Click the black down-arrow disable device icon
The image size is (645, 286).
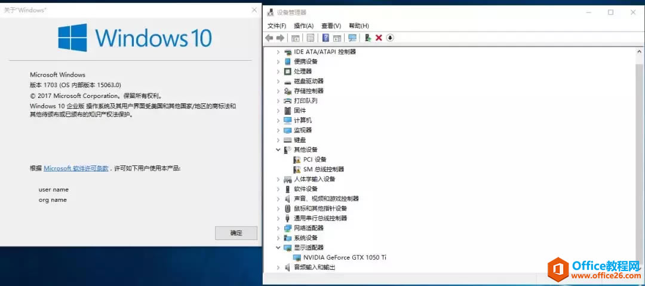click(x=390, y=38)
